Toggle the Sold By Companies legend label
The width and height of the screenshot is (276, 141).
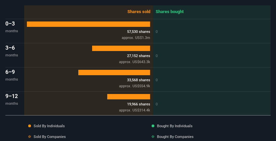coord(50,137)
